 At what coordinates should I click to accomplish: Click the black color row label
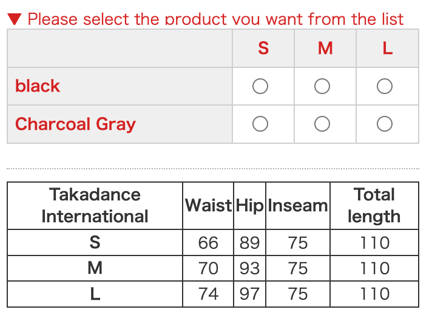(x=38, y=86)
